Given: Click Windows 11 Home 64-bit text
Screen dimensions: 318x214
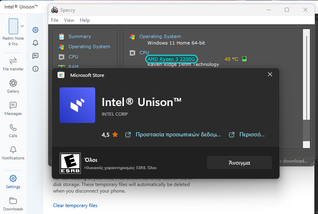Looking at the screenshot, I should pyautogui.click(x=176, y=43).
